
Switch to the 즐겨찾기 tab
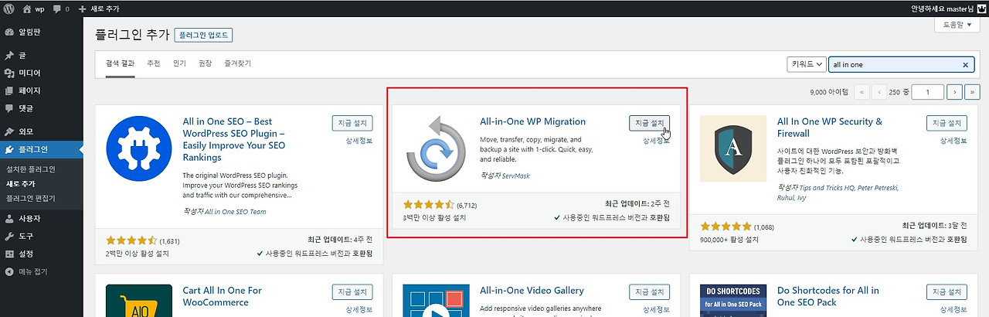[x=237, y=63]
